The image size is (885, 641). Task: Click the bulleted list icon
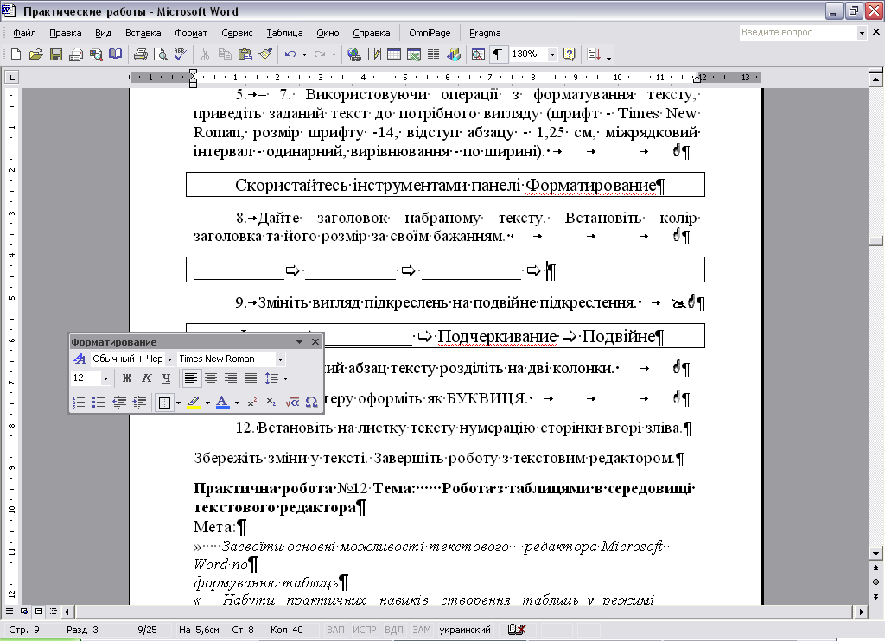tap(99, 403)
